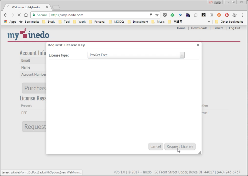
Task: Click the Request button behind dialog
Action: pyautogui.click(x=34, y=126)
